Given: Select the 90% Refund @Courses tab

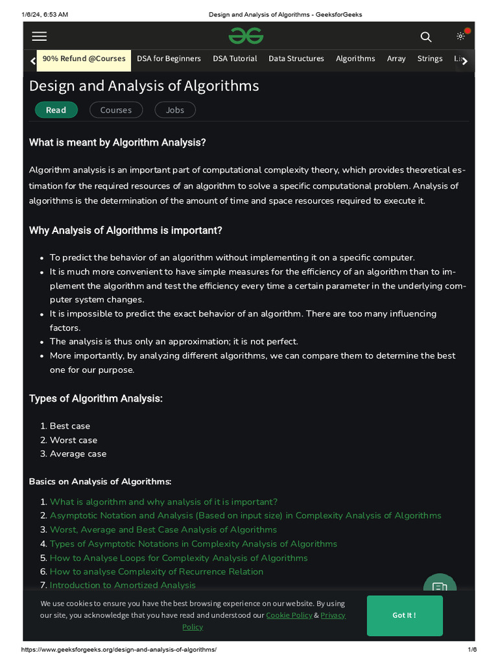Looking at the screenshot, I should 84,58.
